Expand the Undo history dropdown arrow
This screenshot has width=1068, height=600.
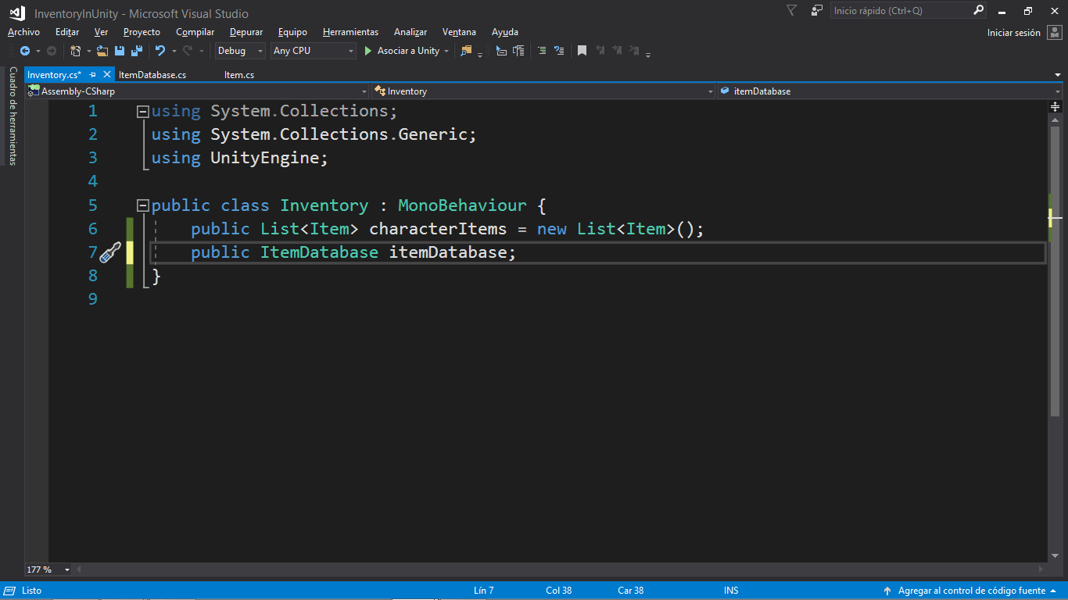click(x=174, y=51)
